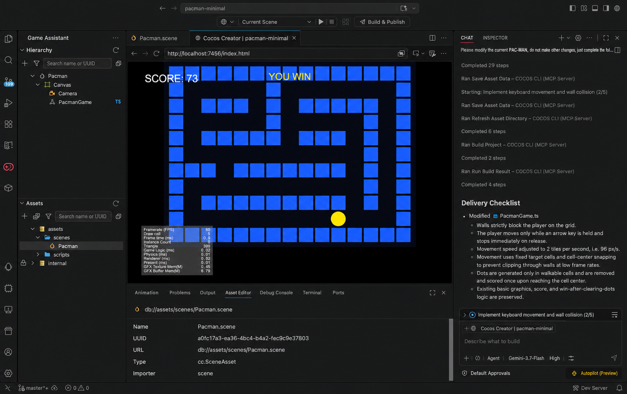Open the Current Scene dropdown
Image resolution: width=627 pixels, height=394 pixels.
click(276, 22)
